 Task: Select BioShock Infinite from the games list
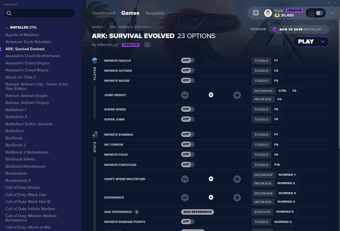pos(20,159)
